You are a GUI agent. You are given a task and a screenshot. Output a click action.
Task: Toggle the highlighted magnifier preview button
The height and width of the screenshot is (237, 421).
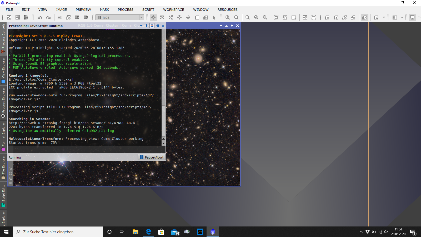click(x=364, y=17)
